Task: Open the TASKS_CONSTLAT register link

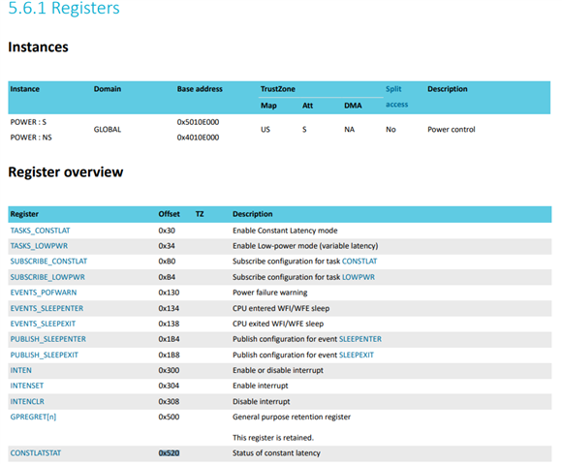Action: 40,231
